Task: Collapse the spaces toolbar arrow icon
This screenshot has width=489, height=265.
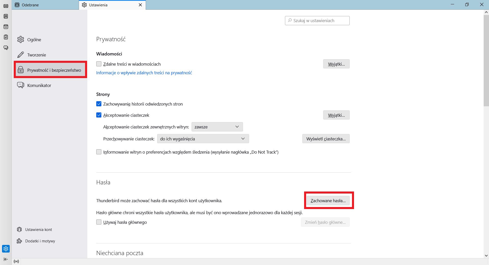Action: click(6, 259)
